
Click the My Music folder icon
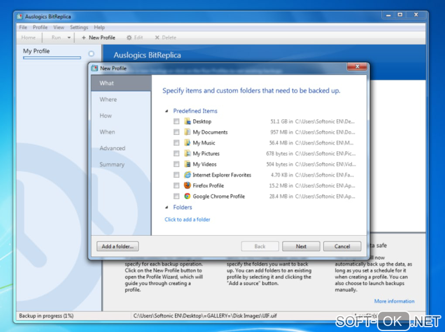[x=187, y=143]
